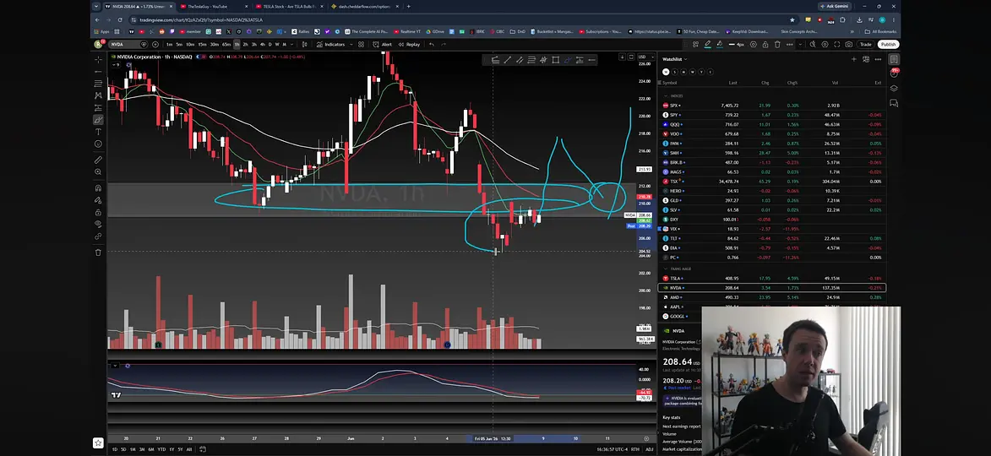
Task: Undo the last chart action
Action: tap(432, 44)
